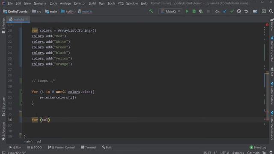Viewport: 274px width, 154px height.
Task: Open the Flutter Performance panel
Action: click(x=272, y=125)
